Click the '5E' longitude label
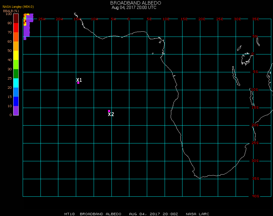Viewport: 273px width, 216px height. click(x=149, y=19)
